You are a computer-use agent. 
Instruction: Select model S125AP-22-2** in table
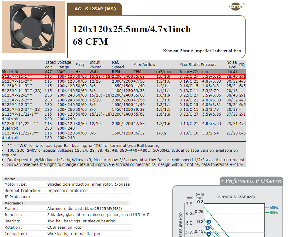coord(17,100)
